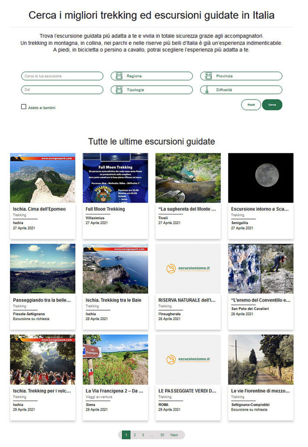Click the backpack icon in Tipologia field
308x447 pixels.
click(119, 90)
